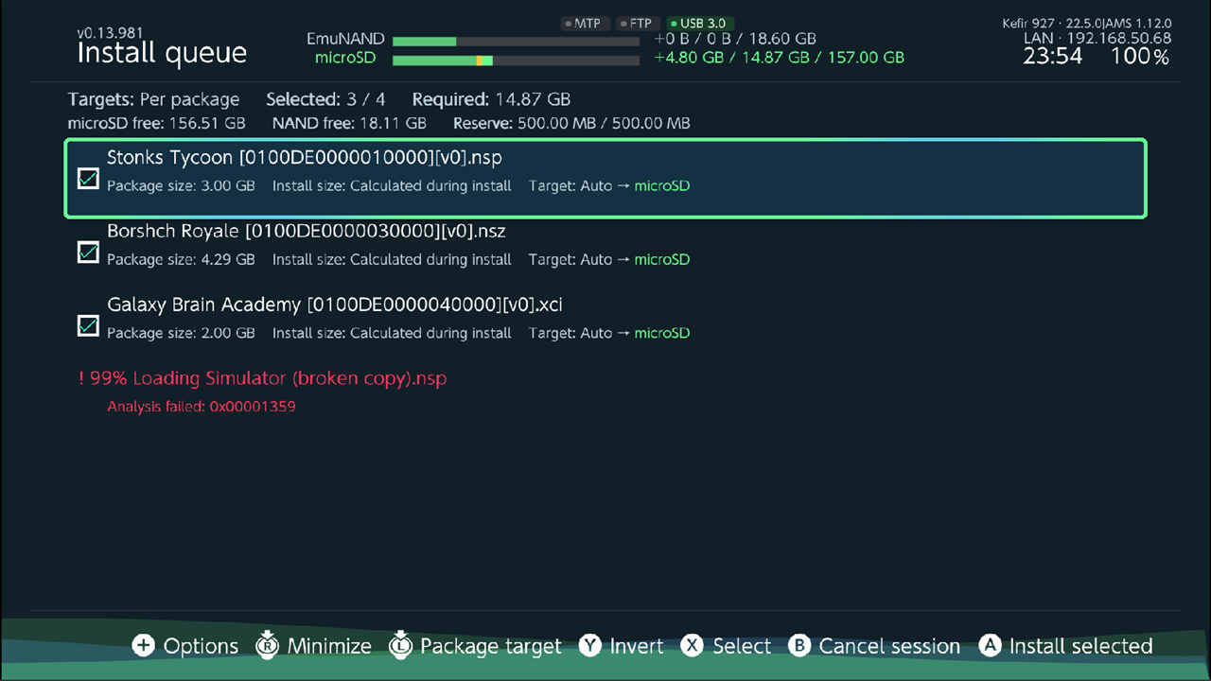This screenshot has width=1211, height=681.
Task: Click the 100% battery indicator
Action: (1140, 57)
